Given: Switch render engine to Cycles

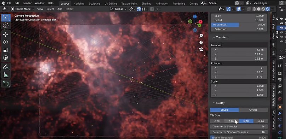Looking at the screenshot, I should [253, 110].
